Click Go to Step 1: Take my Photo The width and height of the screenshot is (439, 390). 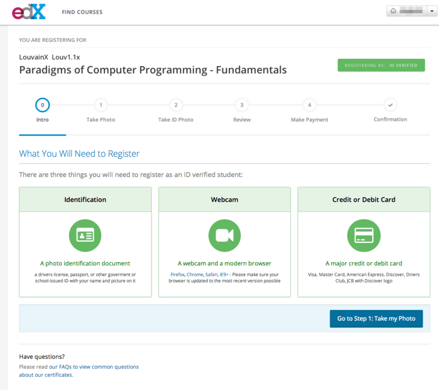coord(376,319)
